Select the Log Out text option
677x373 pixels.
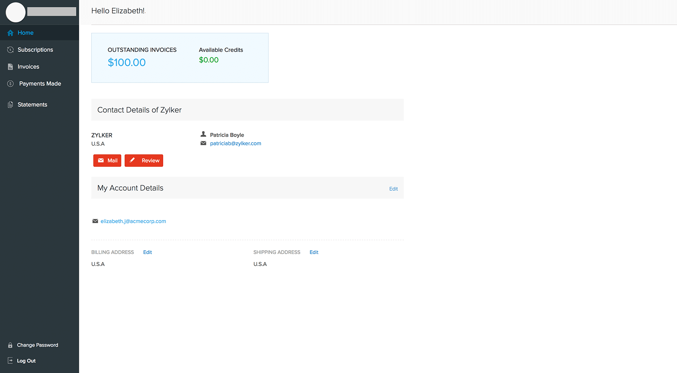pos(26,361)
